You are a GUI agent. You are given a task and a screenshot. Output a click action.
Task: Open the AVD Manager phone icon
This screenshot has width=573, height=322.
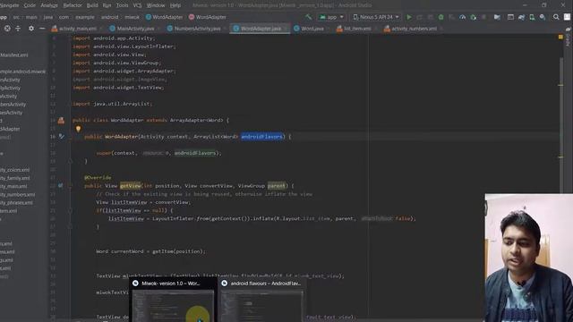[x=532, y=17]
